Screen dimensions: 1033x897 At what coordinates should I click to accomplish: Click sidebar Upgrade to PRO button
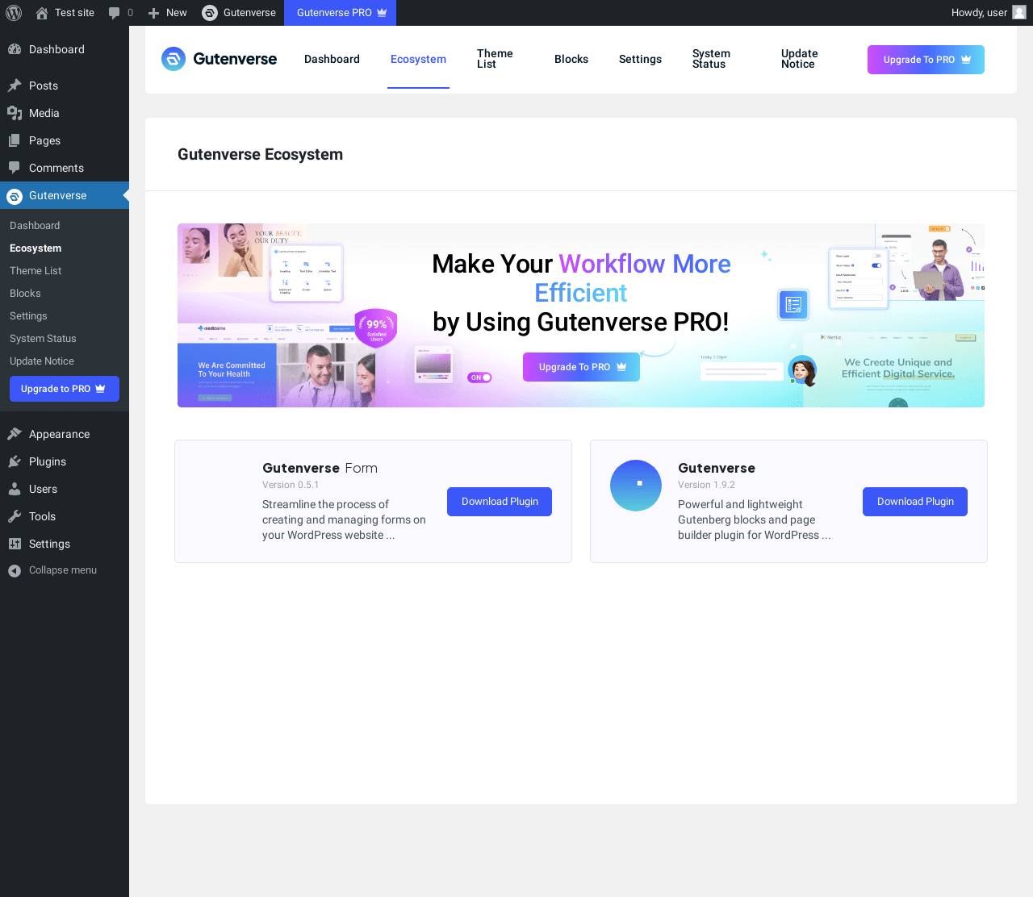click(x=65, y=389)
